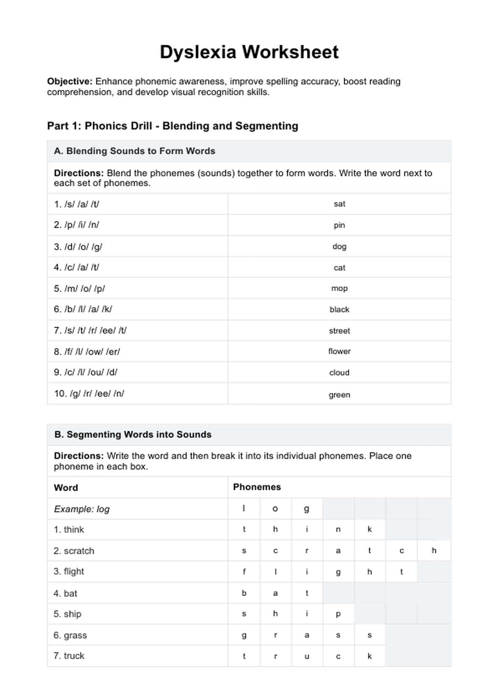Select the answer field with "pin"
The image size is (498, 690).
339,225
